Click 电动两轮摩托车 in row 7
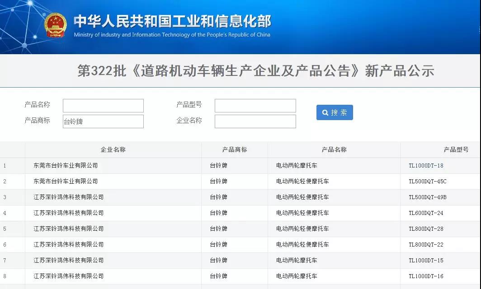Image resolution: width=481 pixels, height=289 pixels. [297, 260]
